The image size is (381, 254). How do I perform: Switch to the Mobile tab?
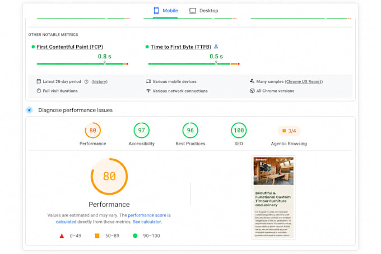(166, 11)
